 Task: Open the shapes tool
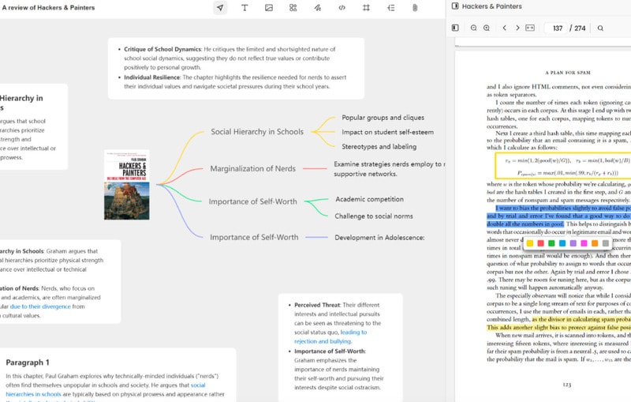click(x=293, y=8)
